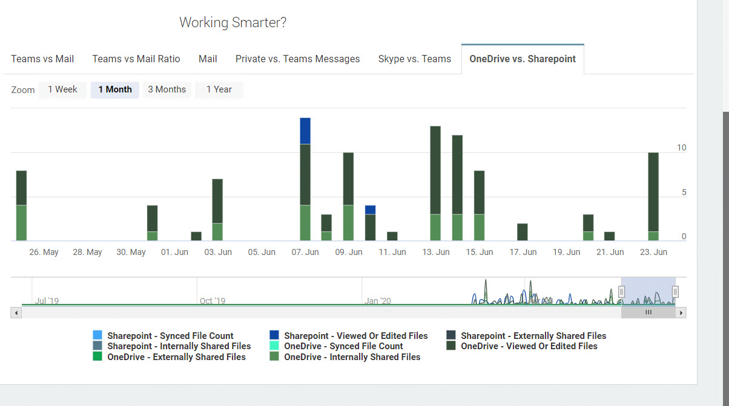Click the navigator left scroll arrow
This screenshot has width=729, height=406.
pyautogui.click(x=16, y=313)
